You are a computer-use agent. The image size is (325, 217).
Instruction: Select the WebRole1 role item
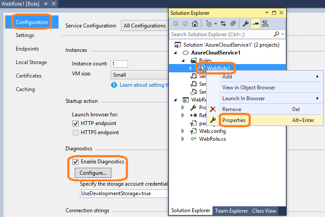(x=218, y=68)
